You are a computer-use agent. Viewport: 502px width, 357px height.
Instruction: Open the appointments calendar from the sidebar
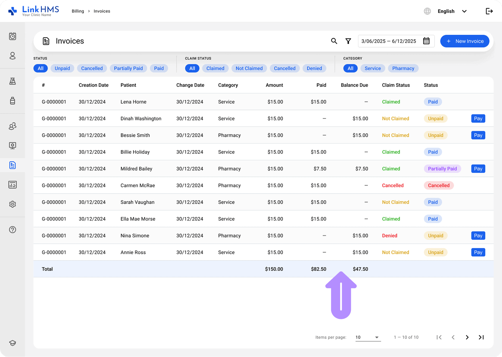click(12, 36)
